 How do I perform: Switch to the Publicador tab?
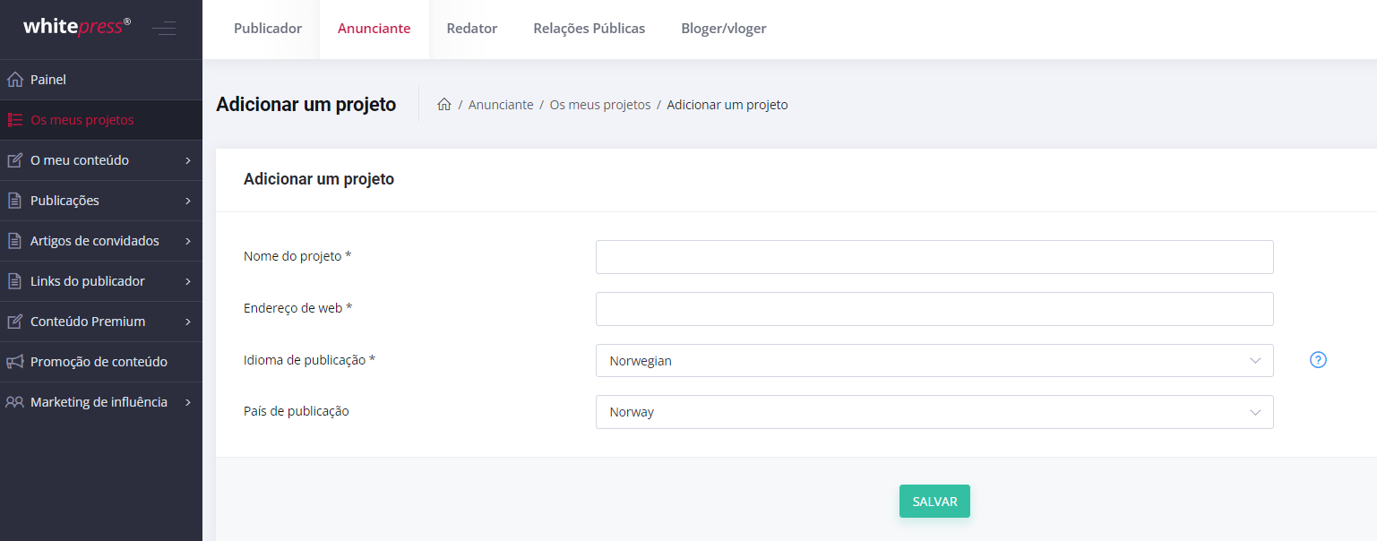268,29
